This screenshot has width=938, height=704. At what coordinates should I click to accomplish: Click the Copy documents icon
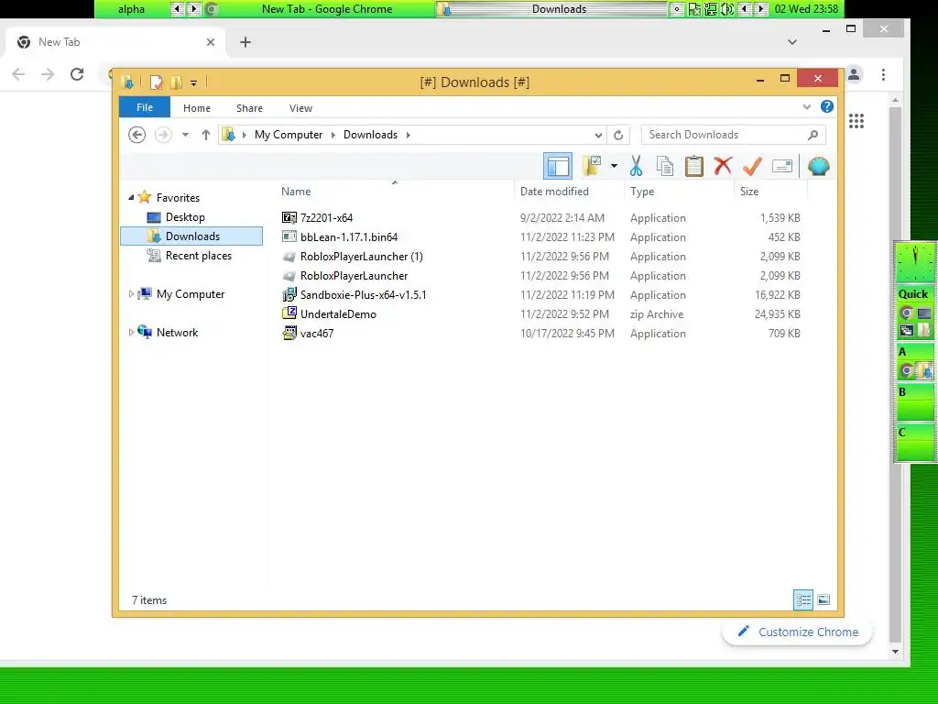(x=665, y=166)
